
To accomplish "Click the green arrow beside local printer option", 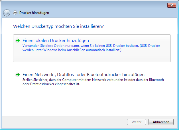I will pos(18,41).
